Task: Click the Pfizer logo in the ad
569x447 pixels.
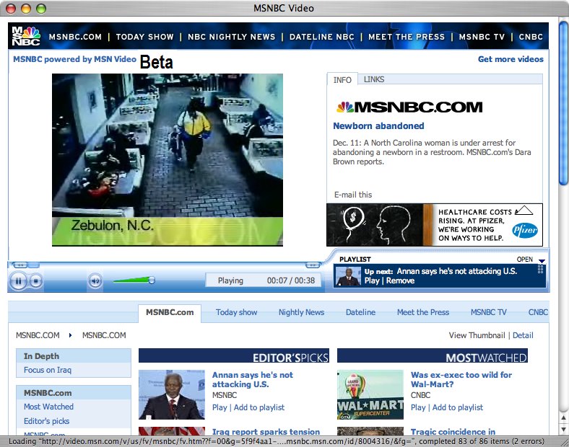Action: click(x=525, y=230)
